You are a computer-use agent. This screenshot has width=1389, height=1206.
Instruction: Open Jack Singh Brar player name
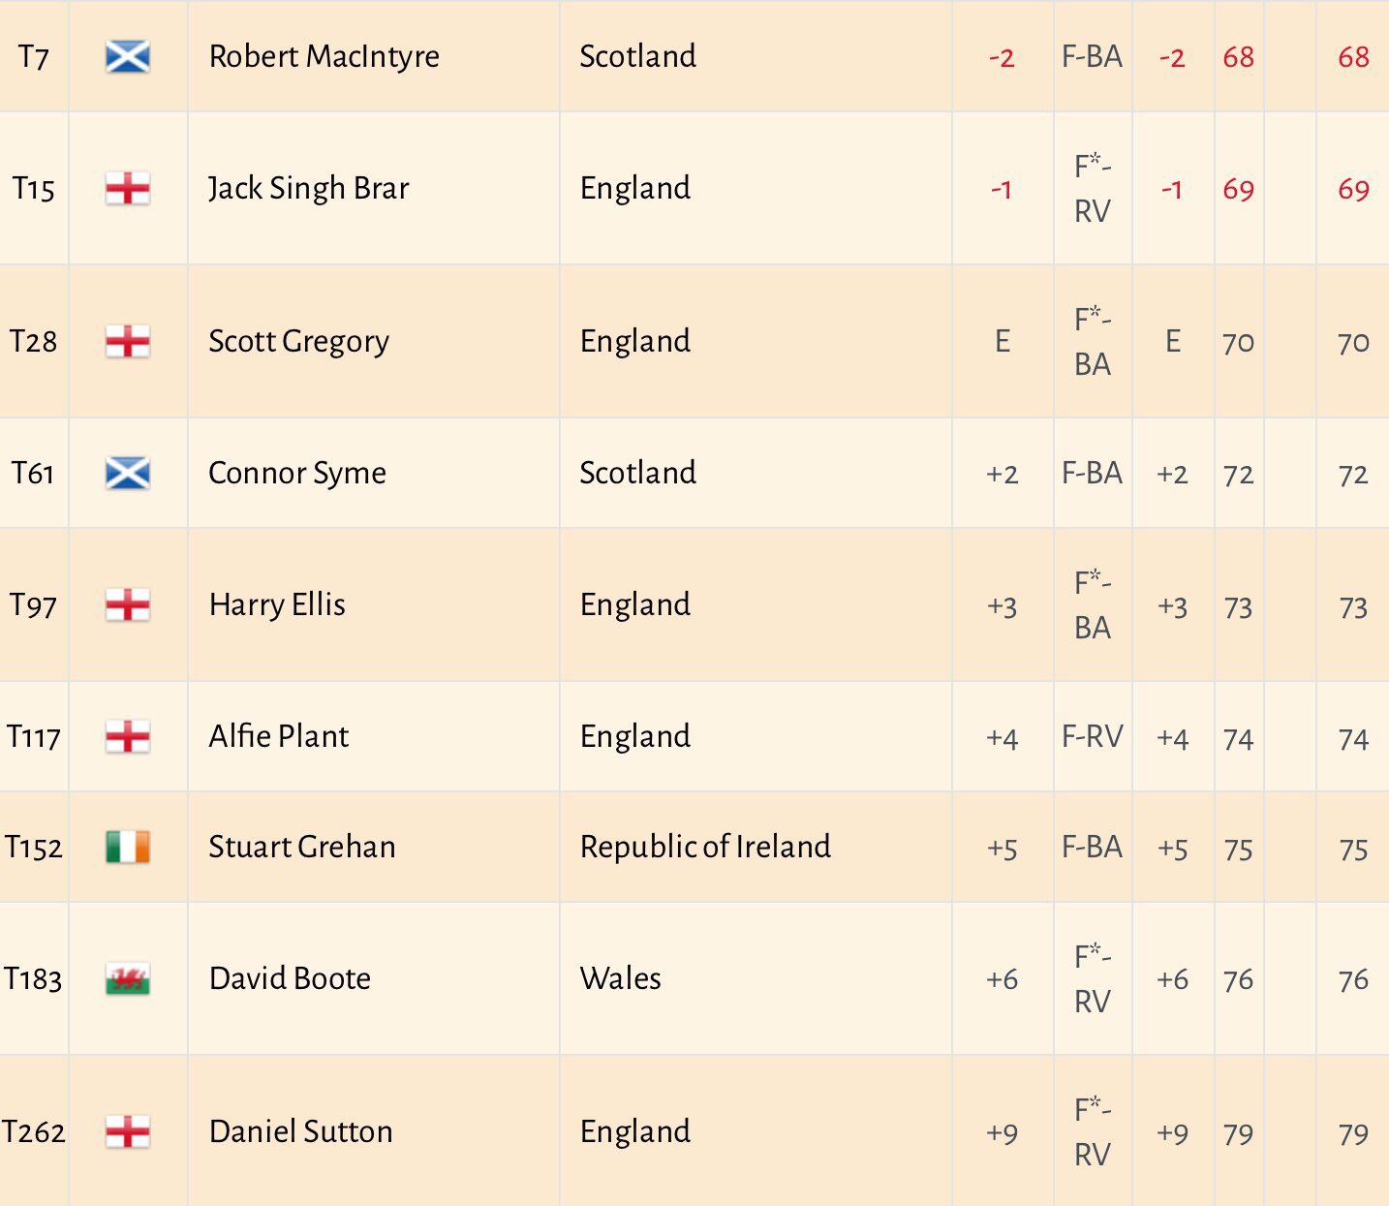tap(308, 189)
